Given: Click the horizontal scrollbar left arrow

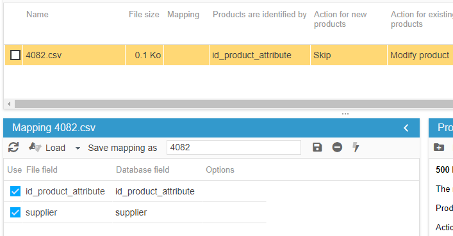Looking at the screenshot, I should pos(9,104).
